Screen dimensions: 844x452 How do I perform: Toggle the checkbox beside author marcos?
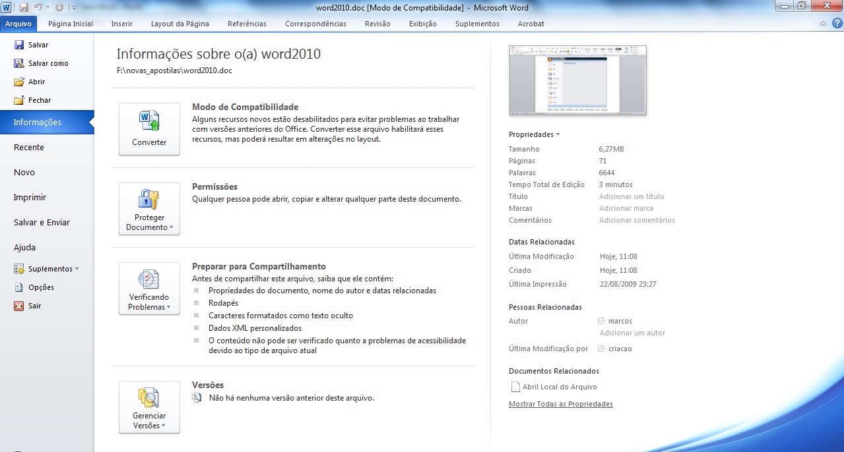pyautogui.click(x=601, y=321)
